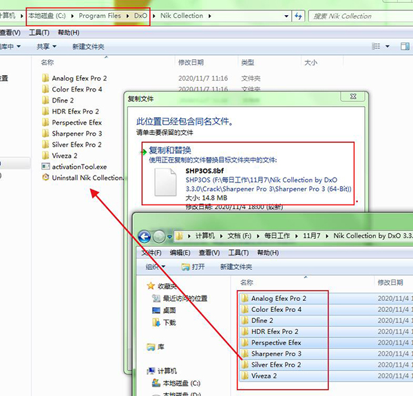Click 文档 (F:) in front window path

pyautogui.click(x=240, y=236)
